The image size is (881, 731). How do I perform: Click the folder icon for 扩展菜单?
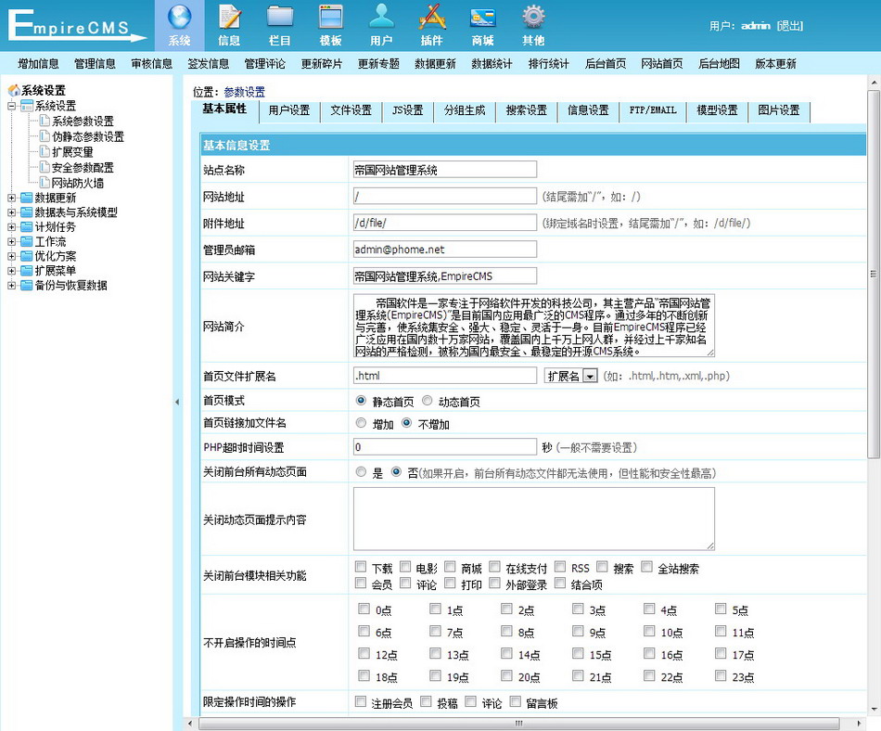click(26, 270)
